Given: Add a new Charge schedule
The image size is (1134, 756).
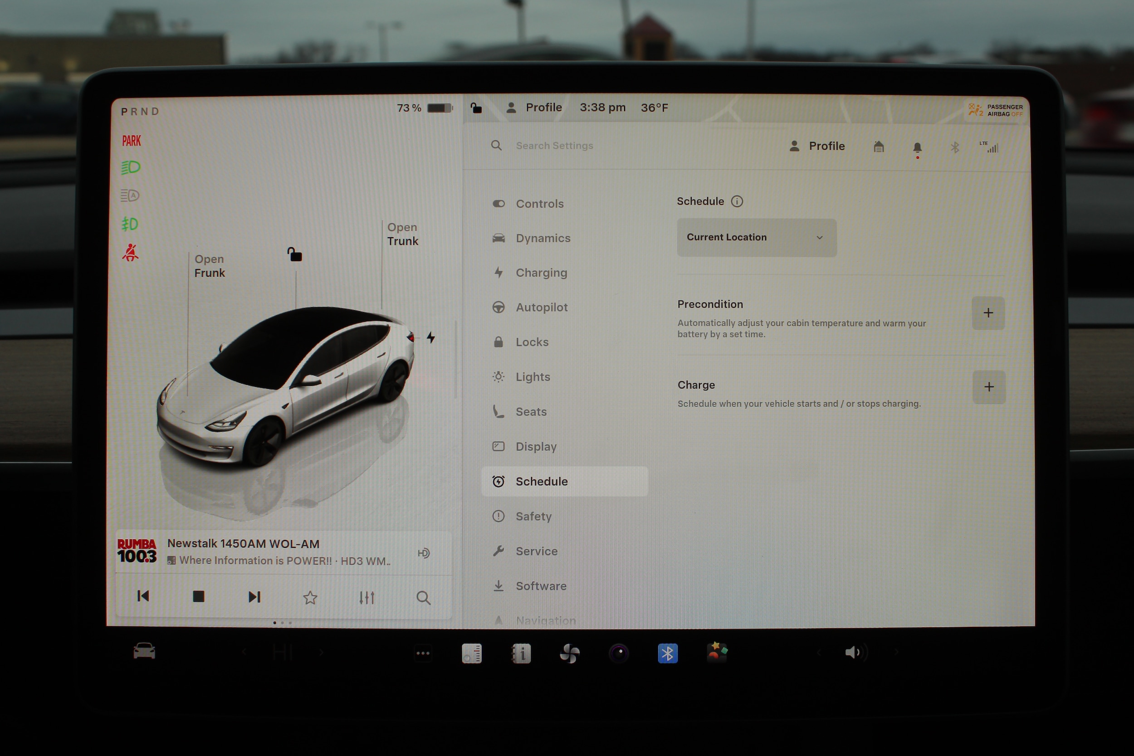Looking at the screenshot, I should [x=988, y=387].
